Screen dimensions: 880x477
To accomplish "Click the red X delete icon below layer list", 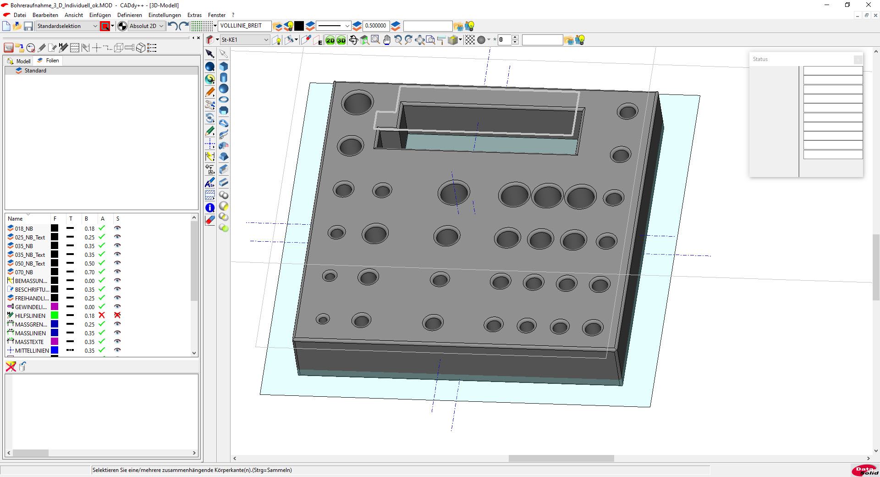I will pyautogui.click(x=11, y=366).
